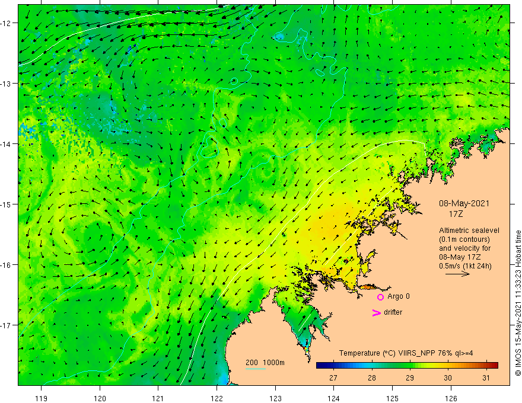Click the '31' colorbar tick value
The image size is (522, 403).
486,378
